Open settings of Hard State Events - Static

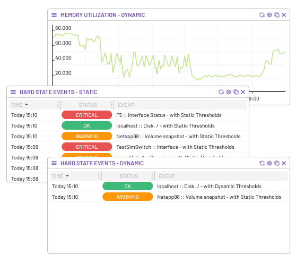pos(229,92)
